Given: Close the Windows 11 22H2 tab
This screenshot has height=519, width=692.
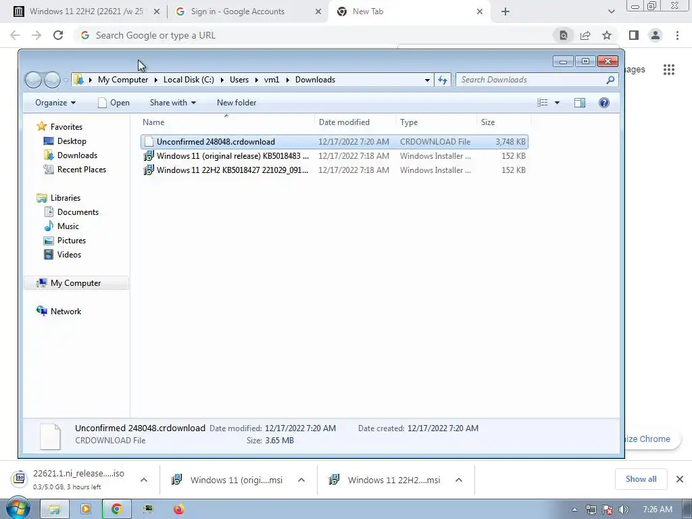Looking at the screenshot, I should pyautogui.click(x=157, y=12).
